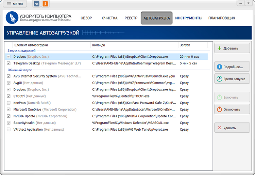The width and height of the screenshot is (255, 175).
Task: Click the ETDCtrl.exe command path
Action: click(121, 96)
